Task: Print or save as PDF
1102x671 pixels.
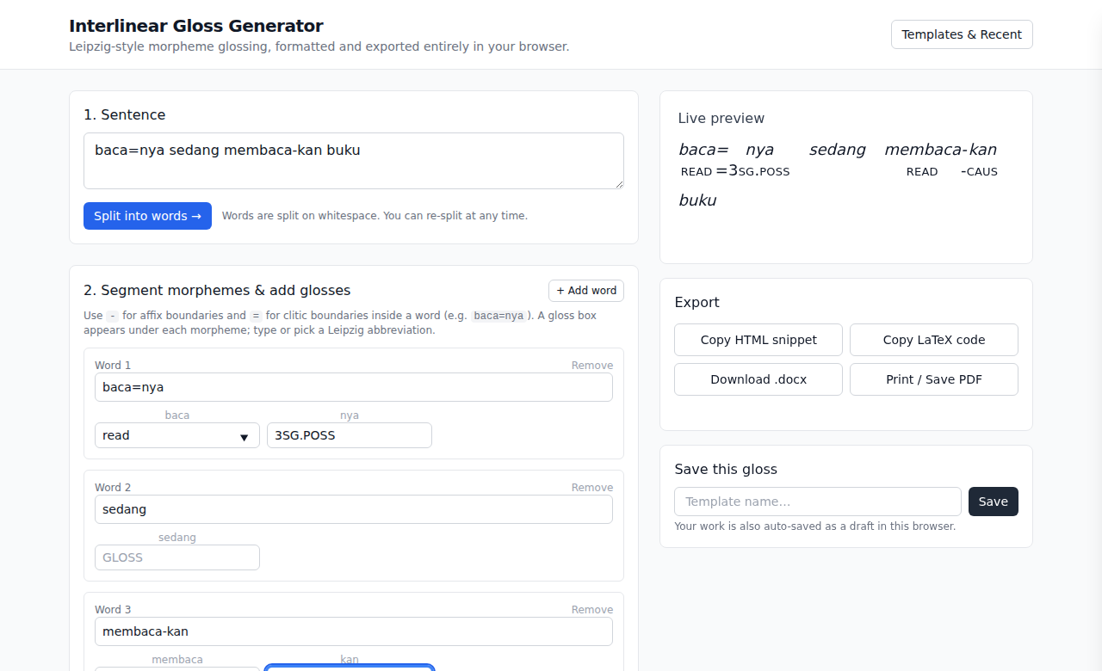Action: [934, 379]
